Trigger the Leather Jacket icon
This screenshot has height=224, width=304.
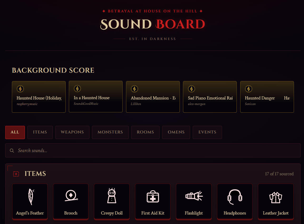click(276, 197)
